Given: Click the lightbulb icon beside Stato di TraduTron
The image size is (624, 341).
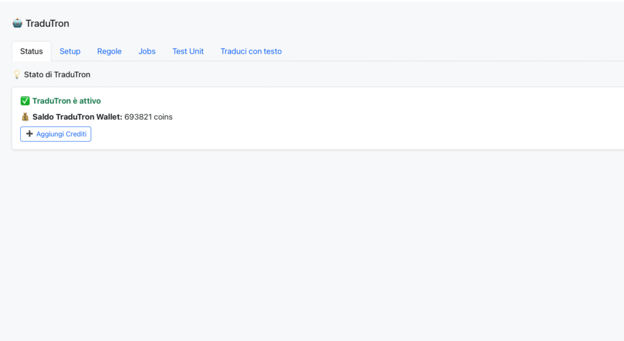Looking at the screenshot, I should tap(17, 74).
